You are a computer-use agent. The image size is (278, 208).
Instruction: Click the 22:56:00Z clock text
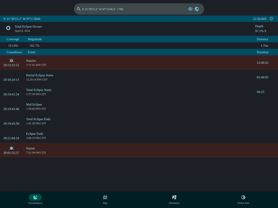tap(260, 19)
